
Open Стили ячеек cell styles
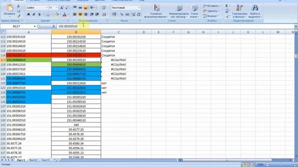(195, 11)
